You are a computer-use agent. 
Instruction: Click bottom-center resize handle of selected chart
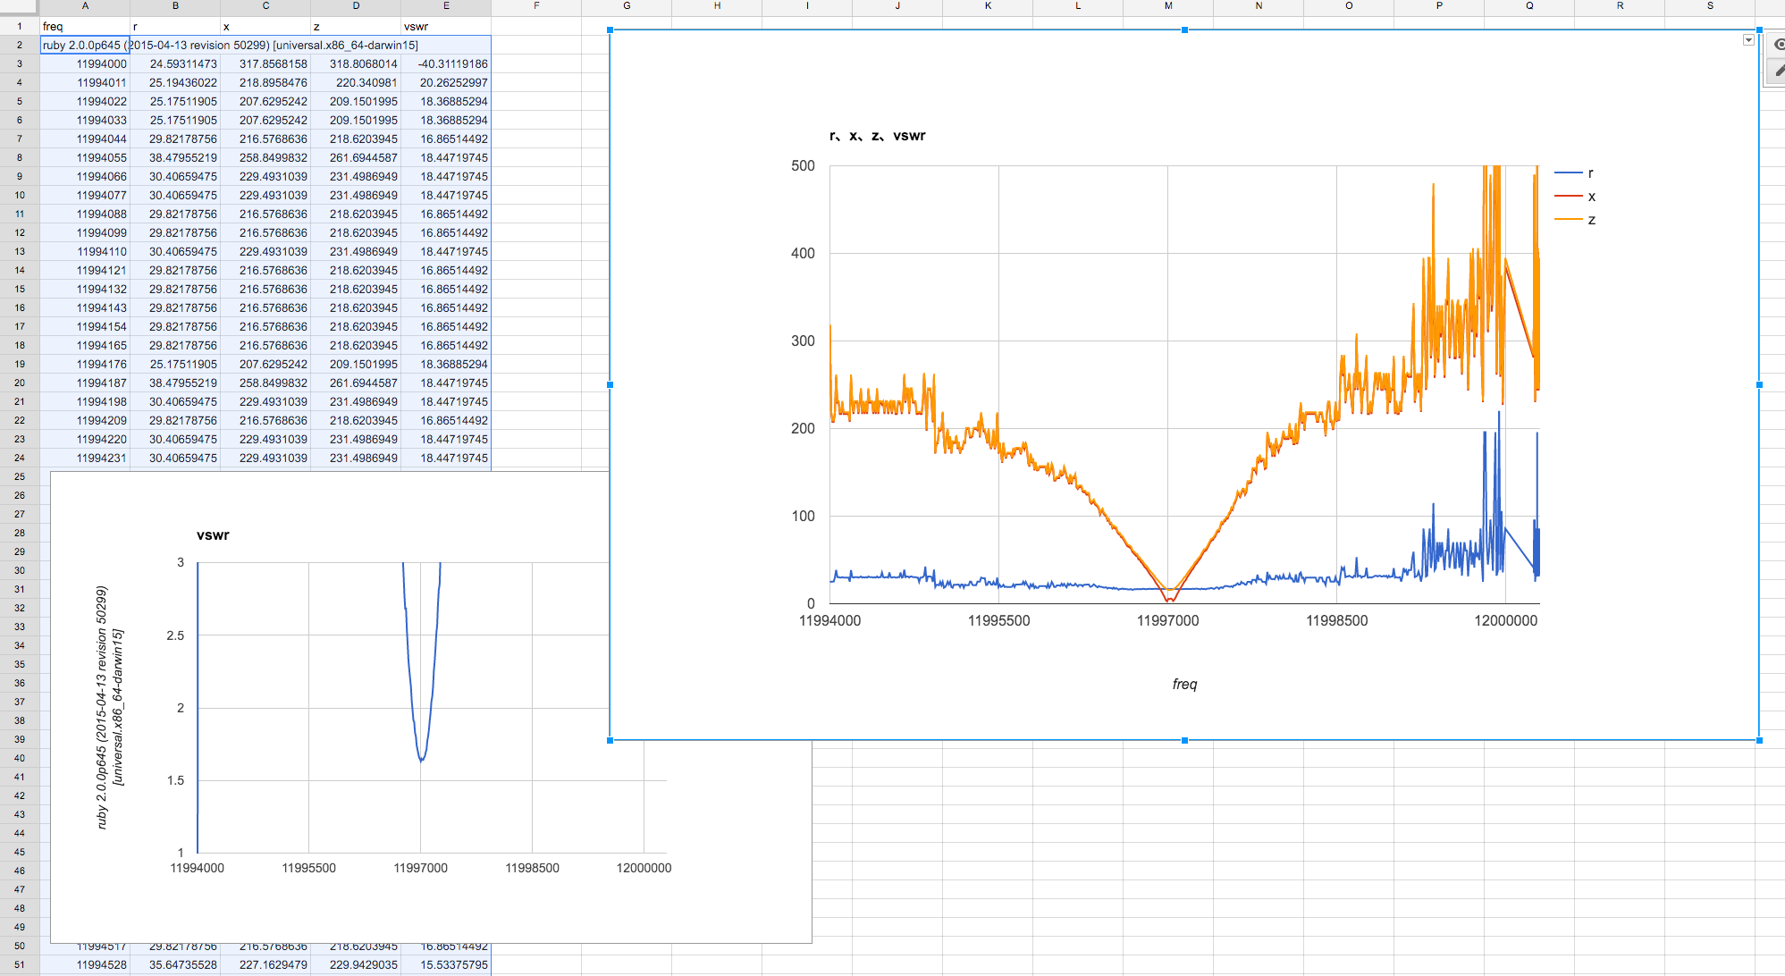[x=1184, y=740]
